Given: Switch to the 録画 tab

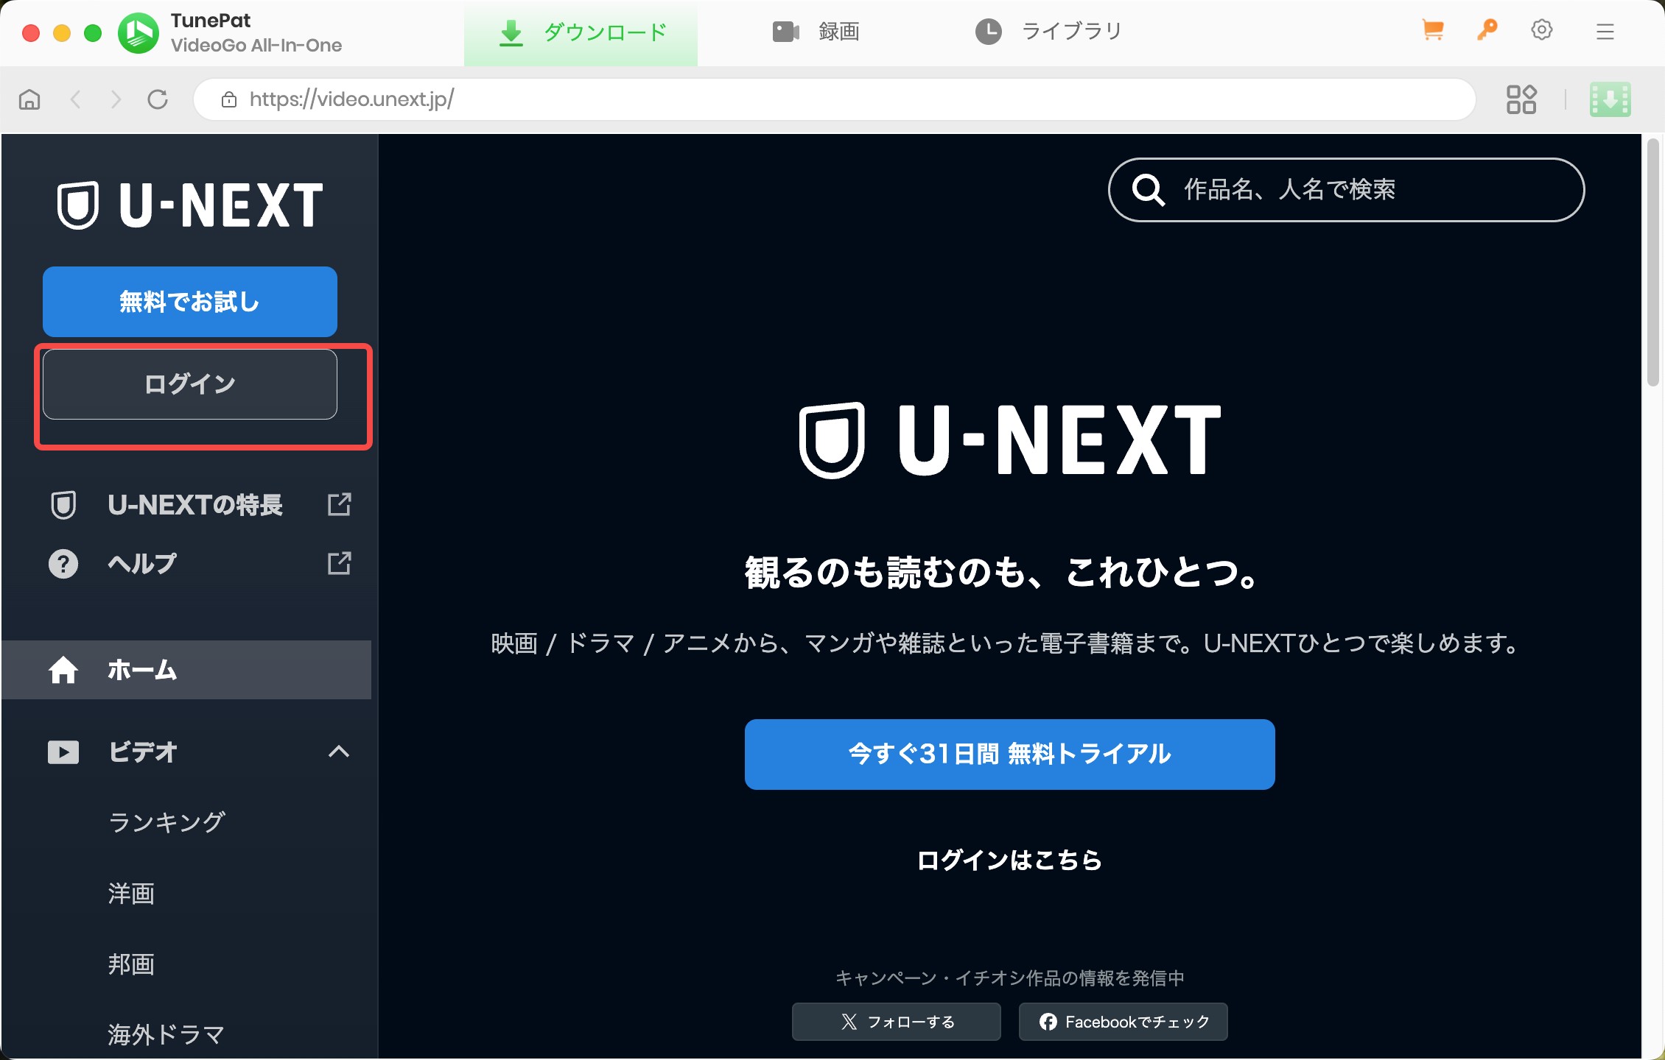Looking at the screenshot, I should tap(816, 32).
